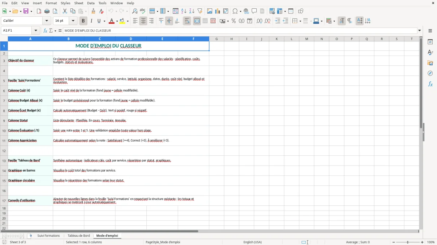The image size is (437, 245).
Task: Switch to the Suivi Formations sheet
Action: (x=48, y=236)
